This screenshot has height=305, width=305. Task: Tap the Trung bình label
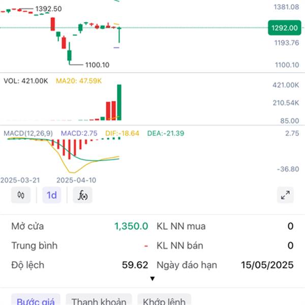[x=35, y=246]
